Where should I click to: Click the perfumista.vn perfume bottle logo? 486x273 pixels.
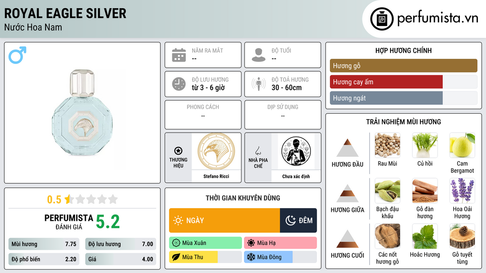coord(382,19)
